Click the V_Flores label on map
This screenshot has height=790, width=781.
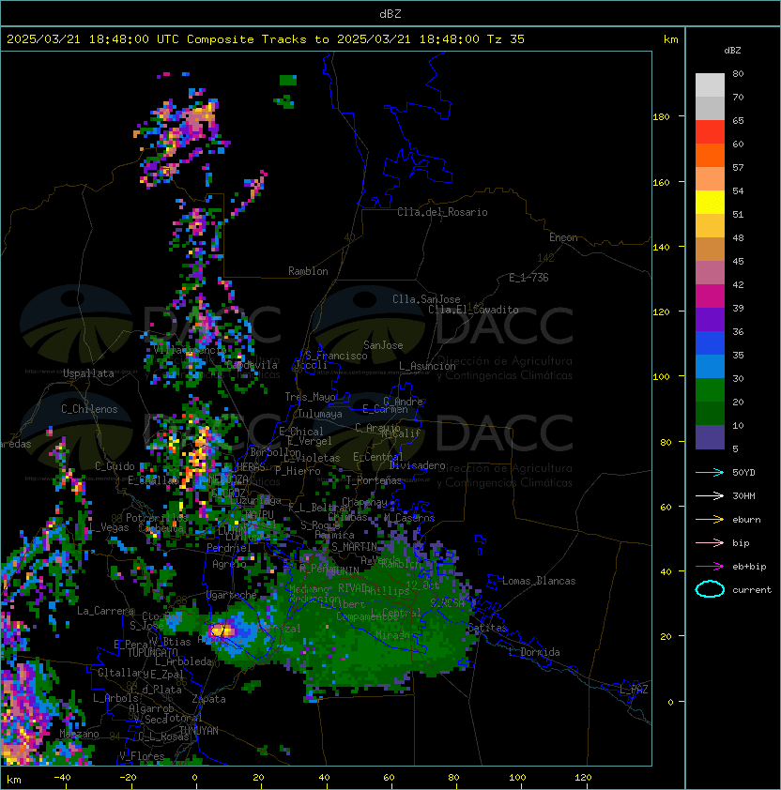coord(142,756)
